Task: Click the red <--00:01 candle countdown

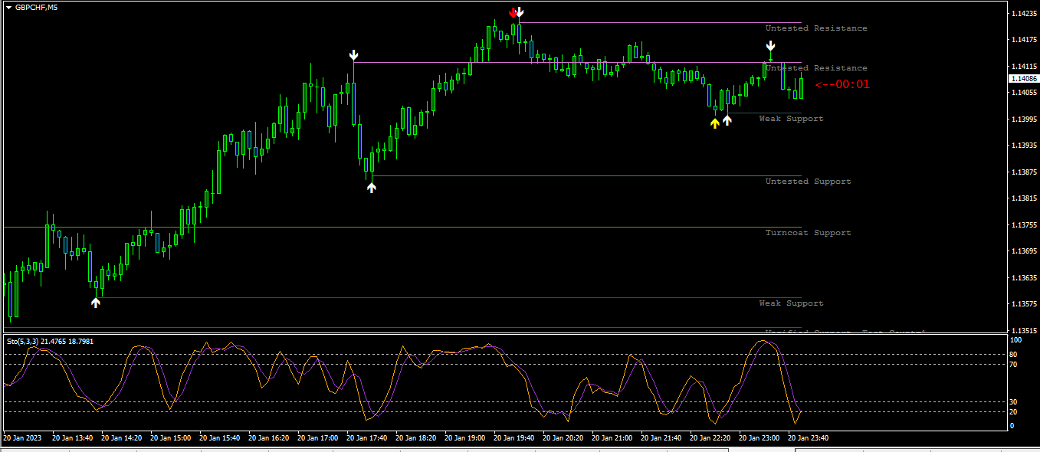Action: click(x=842, y=84)
